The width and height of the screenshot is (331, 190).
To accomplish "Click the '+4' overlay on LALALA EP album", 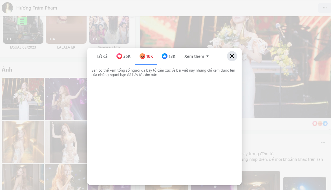I will [52, 39].
